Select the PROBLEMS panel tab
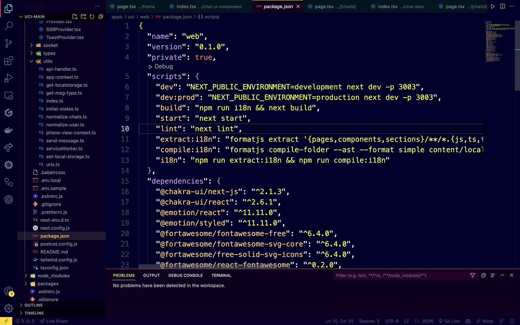520x325 pixels. pos(124,275)
